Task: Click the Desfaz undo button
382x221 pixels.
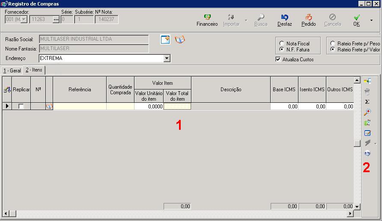Action: pyautogui.click(x=284, y=20)
